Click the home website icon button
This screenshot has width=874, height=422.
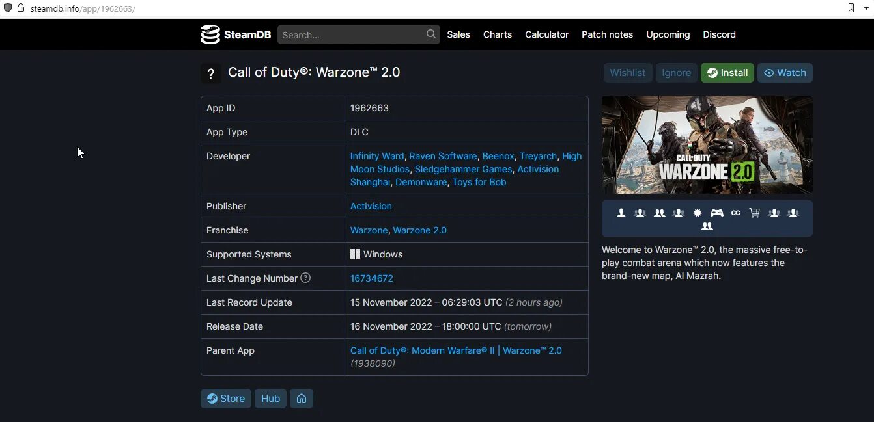pos(302,399)
